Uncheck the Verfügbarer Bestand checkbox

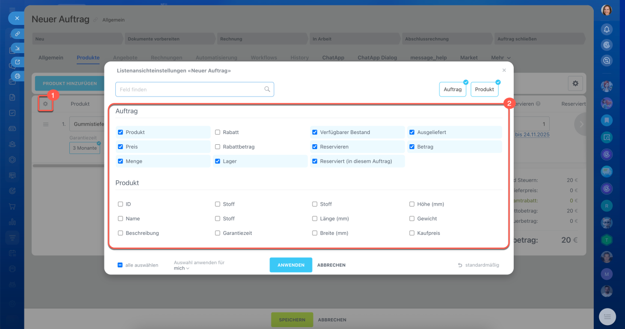[x=315, y=132]
